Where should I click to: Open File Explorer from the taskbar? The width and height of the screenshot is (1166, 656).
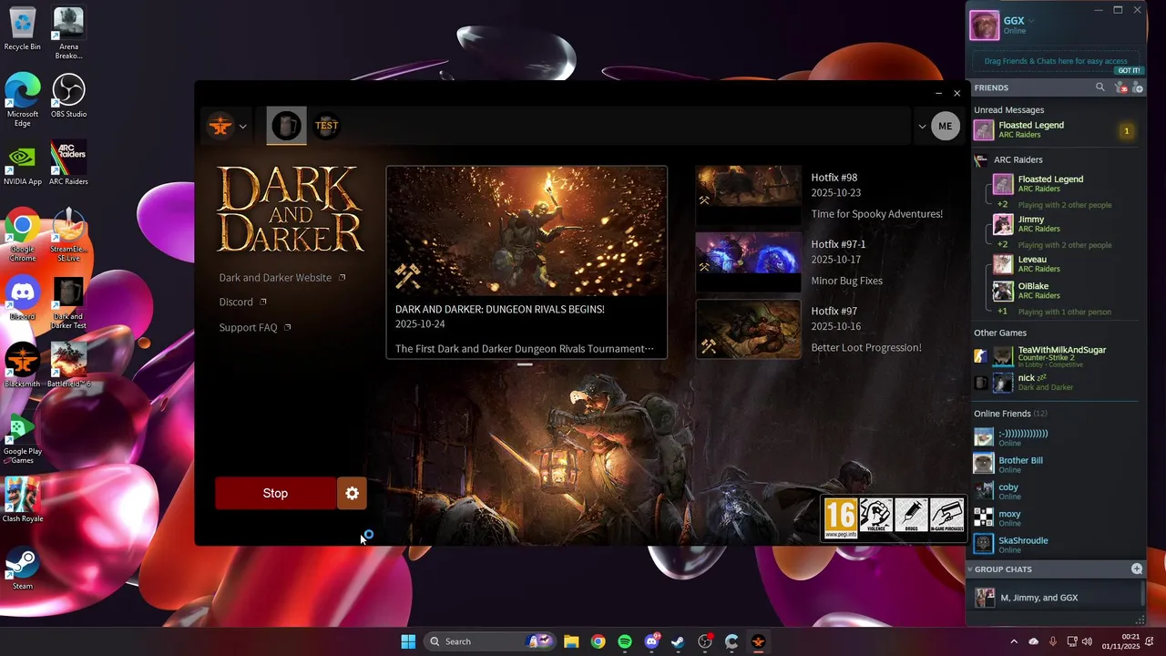pyautogui.click(x=571, y=641)
